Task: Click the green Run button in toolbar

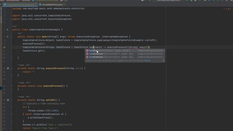Action: [x=187, y=1]
